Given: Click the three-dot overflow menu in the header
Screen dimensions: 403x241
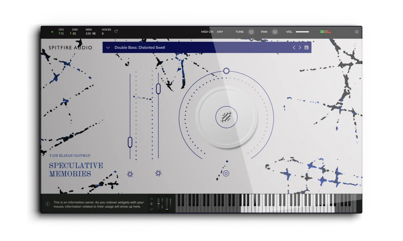Looking at the screenshot, I should [347, 32].
